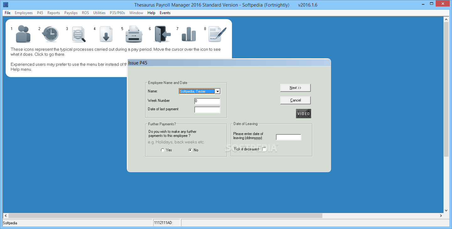This screenshot has height=229, width=452.
Task: Click the magnifier preview icon numbered 3
Action: point(78,34)
